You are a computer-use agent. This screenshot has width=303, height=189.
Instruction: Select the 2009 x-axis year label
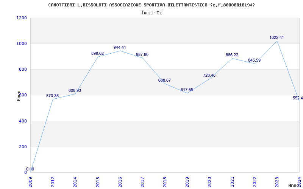[x=31, y=182]
